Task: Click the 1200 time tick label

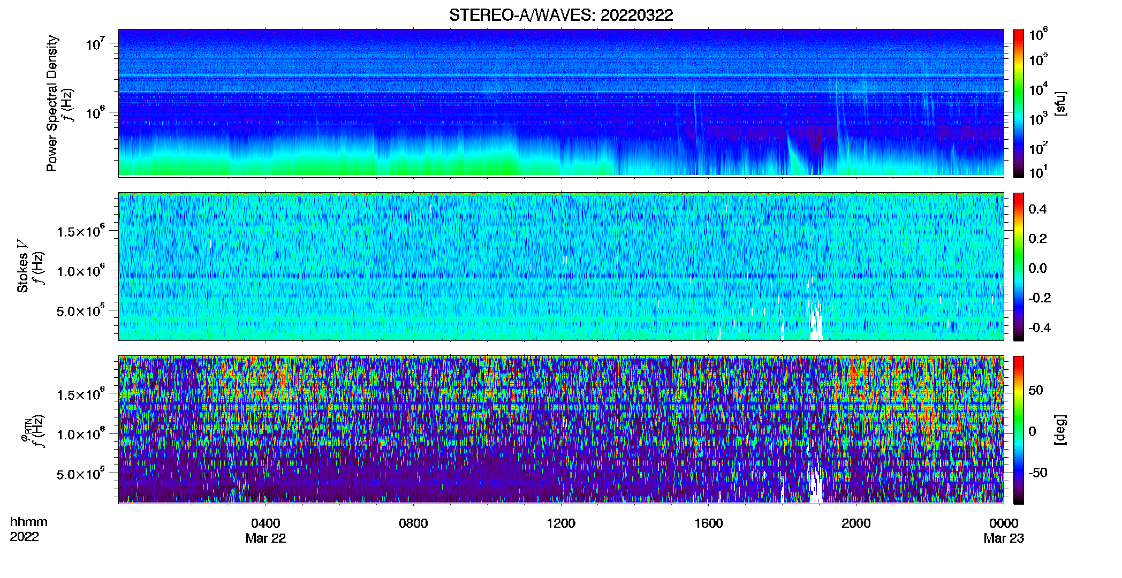Action: [x=561, y=523]
